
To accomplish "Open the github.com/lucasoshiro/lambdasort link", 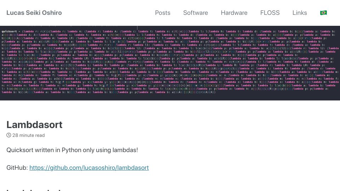I will (89, 168).
